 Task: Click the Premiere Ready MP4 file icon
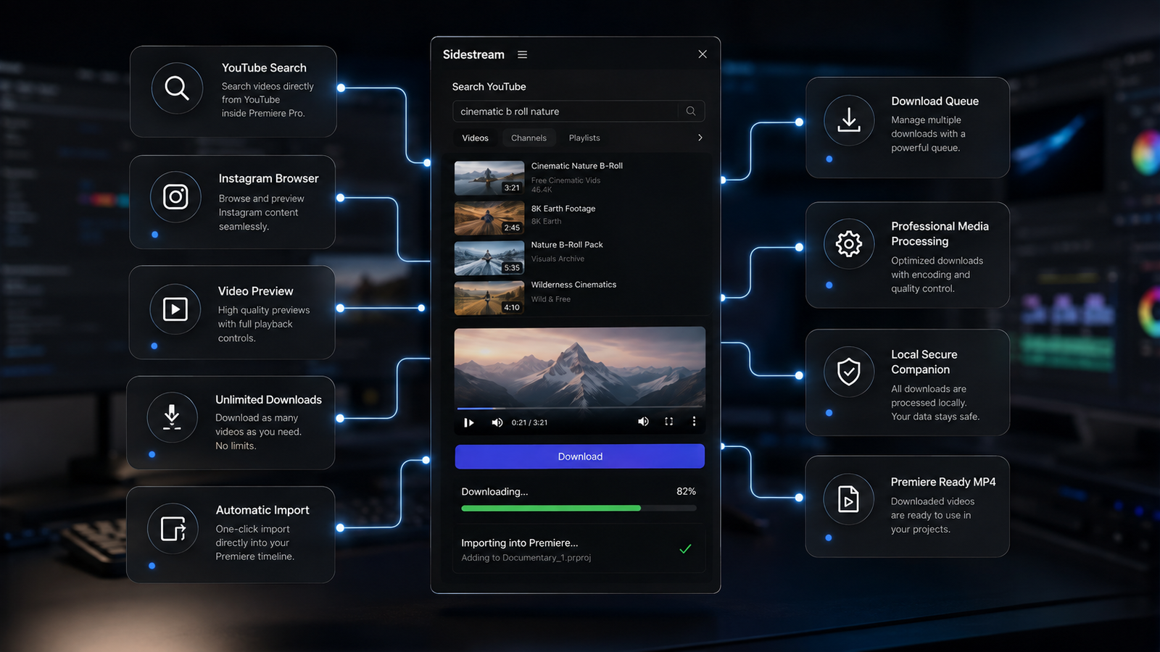click(x=848, y=499)
